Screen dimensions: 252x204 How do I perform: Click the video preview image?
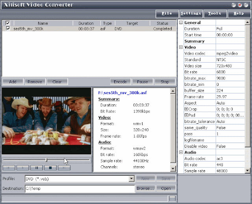point(46,121)
